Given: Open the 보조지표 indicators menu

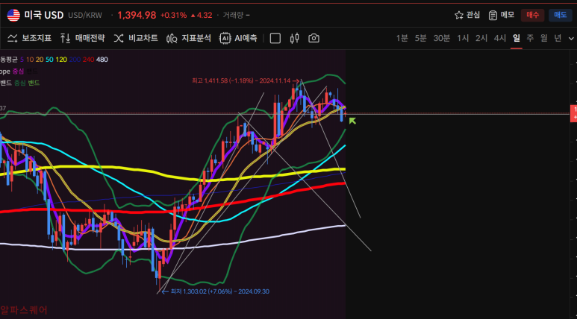Looking at the screenshot, I should (x=29, y=38).
